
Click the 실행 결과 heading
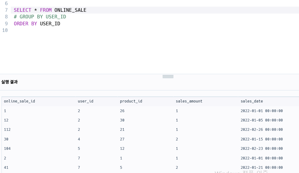(x=10, y=82)
